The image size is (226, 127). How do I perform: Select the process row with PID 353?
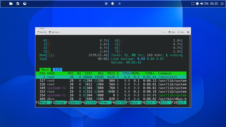click(x=111, y=92)
